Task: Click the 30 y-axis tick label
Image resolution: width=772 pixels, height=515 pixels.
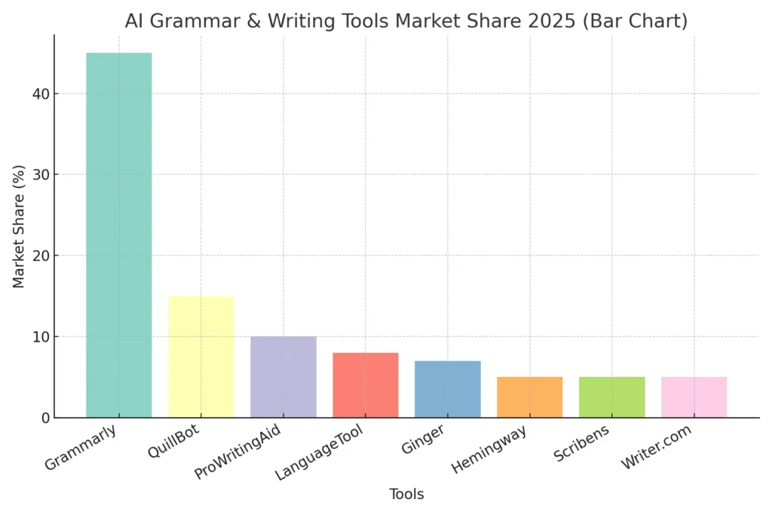Action: click(x=41, y=175)
